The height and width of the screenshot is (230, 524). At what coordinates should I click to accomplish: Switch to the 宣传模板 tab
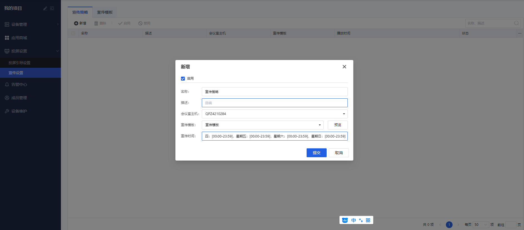(105, 12)
